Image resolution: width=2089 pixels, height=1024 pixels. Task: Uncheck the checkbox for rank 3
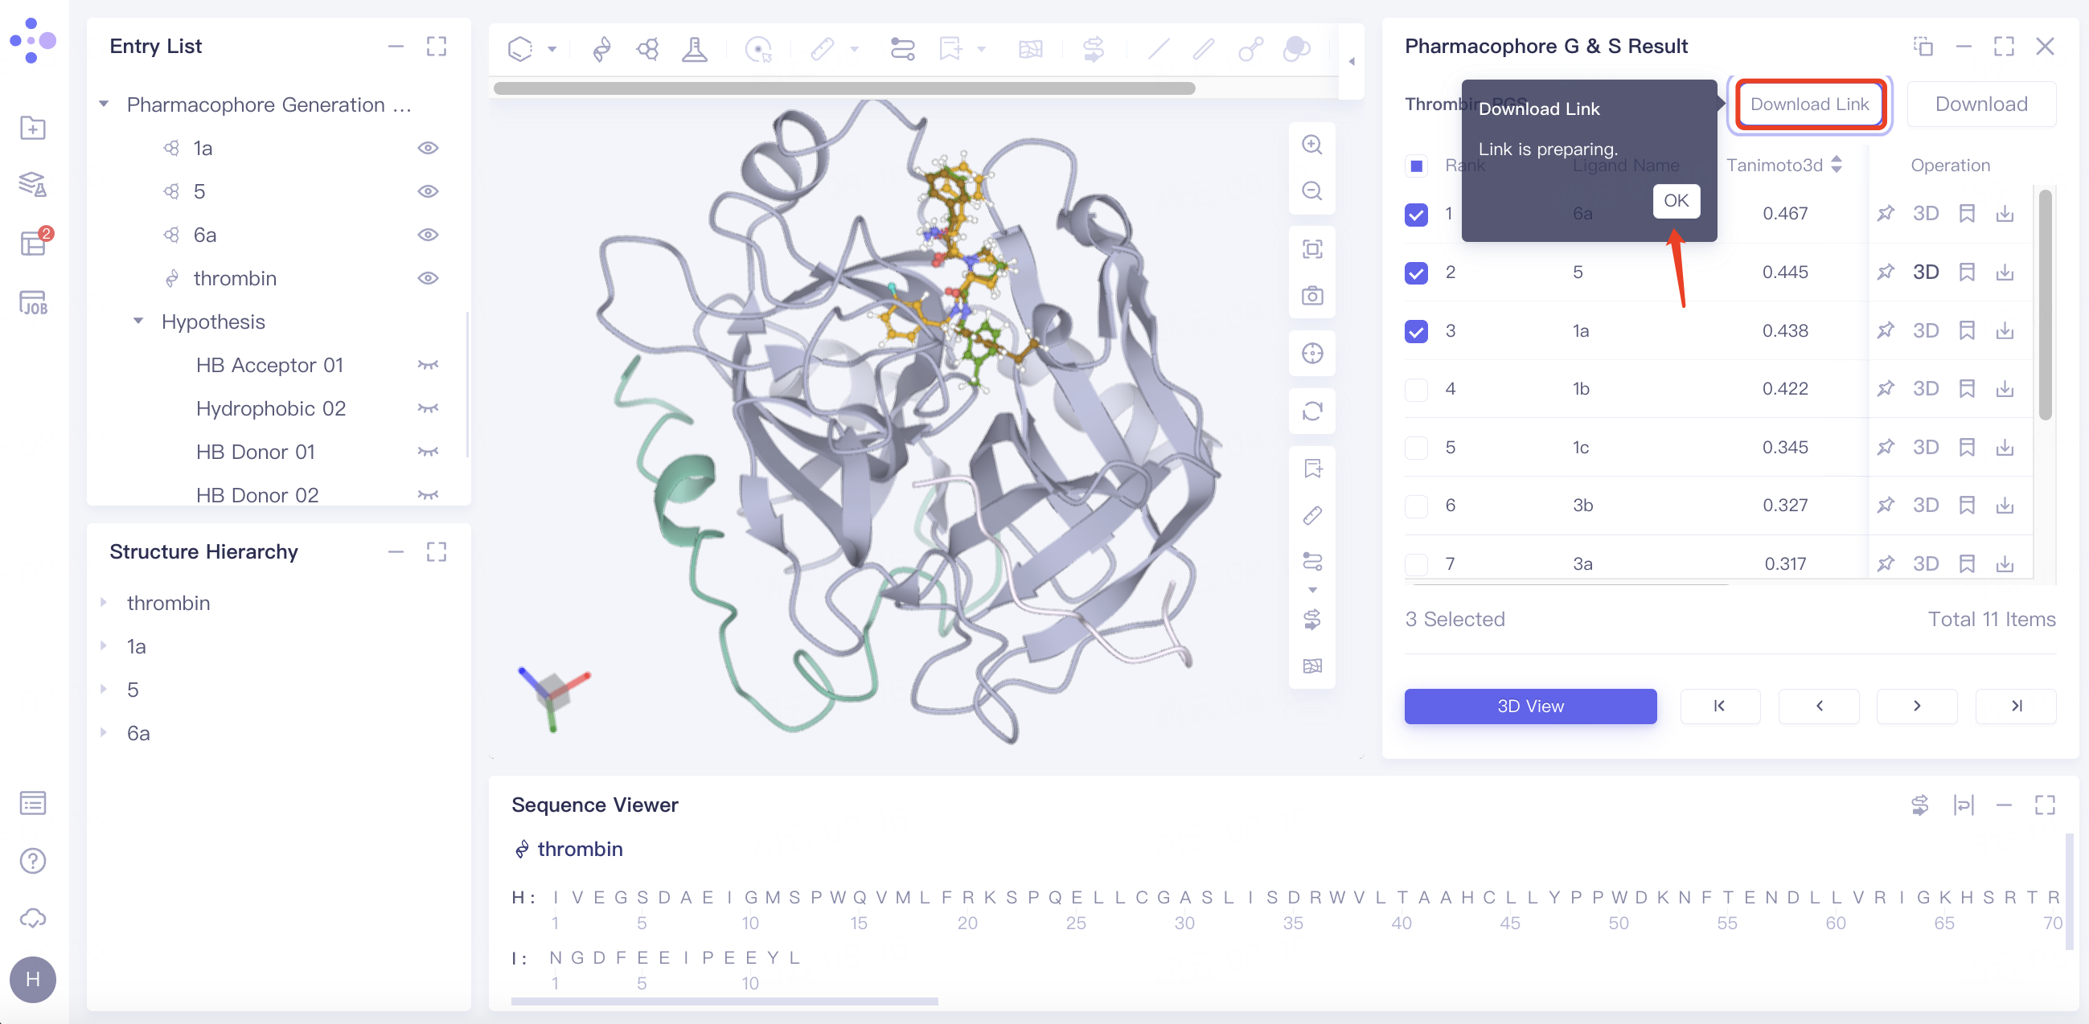pyautogui.click(x=1416, y=331)
